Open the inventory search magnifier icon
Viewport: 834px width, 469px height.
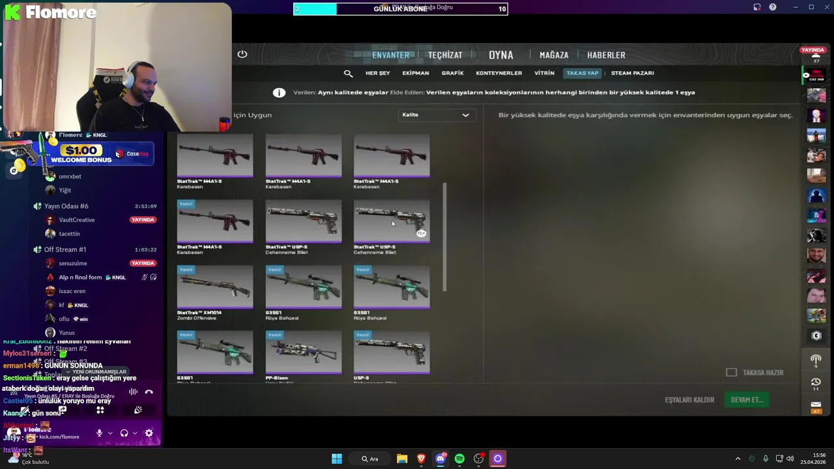click(x=348, y=74)
